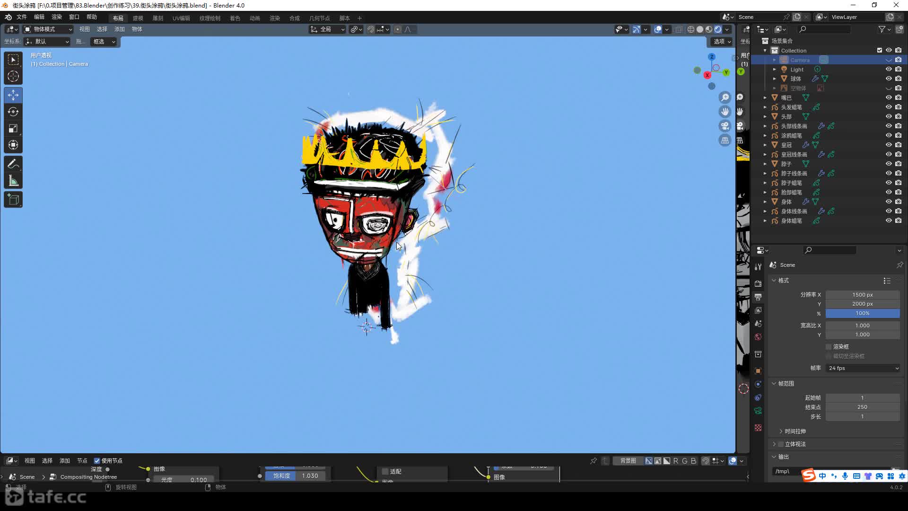Select the Add Cube tool
The width and height of the screenshot is (908, 511).
tap(13, 200)
